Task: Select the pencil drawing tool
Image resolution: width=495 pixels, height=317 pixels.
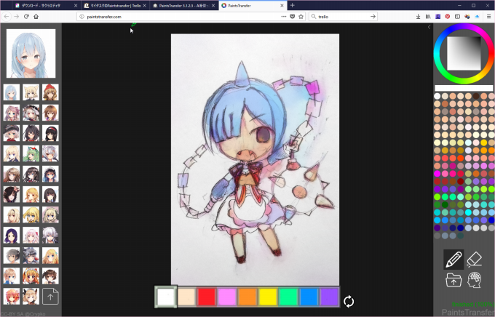Action: pyautogui.click(x=454, y=260)
